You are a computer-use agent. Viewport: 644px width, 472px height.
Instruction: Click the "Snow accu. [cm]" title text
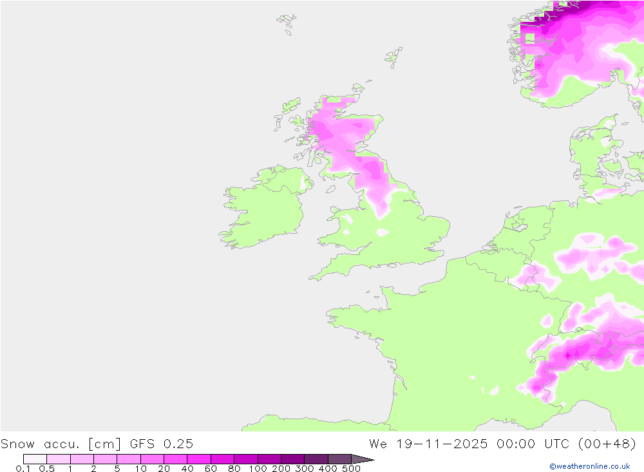61,444
